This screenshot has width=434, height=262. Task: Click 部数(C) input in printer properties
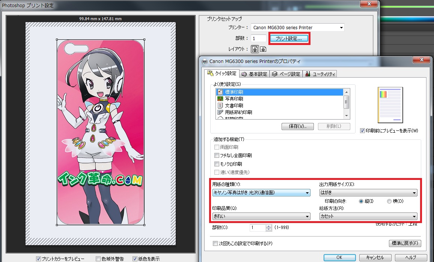pos(258,228)
